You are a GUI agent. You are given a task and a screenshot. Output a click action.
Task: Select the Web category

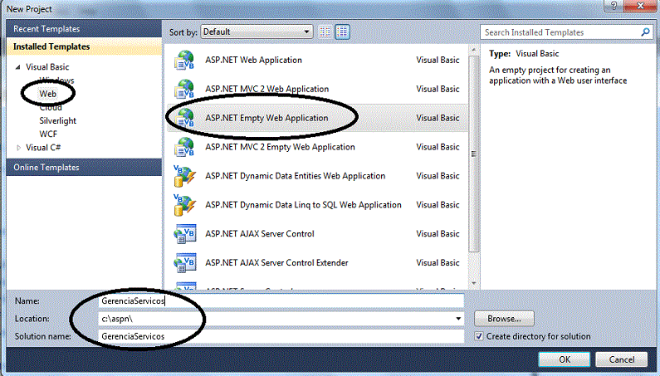point(48,94)
